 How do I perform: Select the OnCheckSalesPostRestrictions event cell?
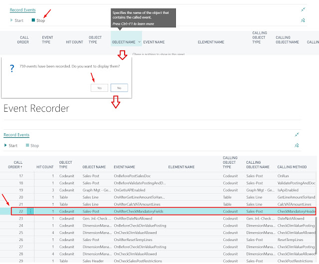coord(138,261)
